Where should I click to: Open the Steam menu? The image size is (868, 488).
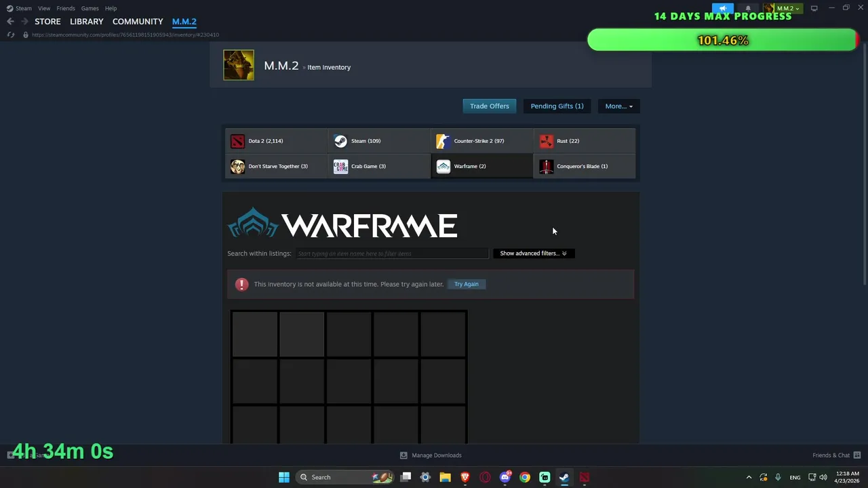click(x=19, y=8)
